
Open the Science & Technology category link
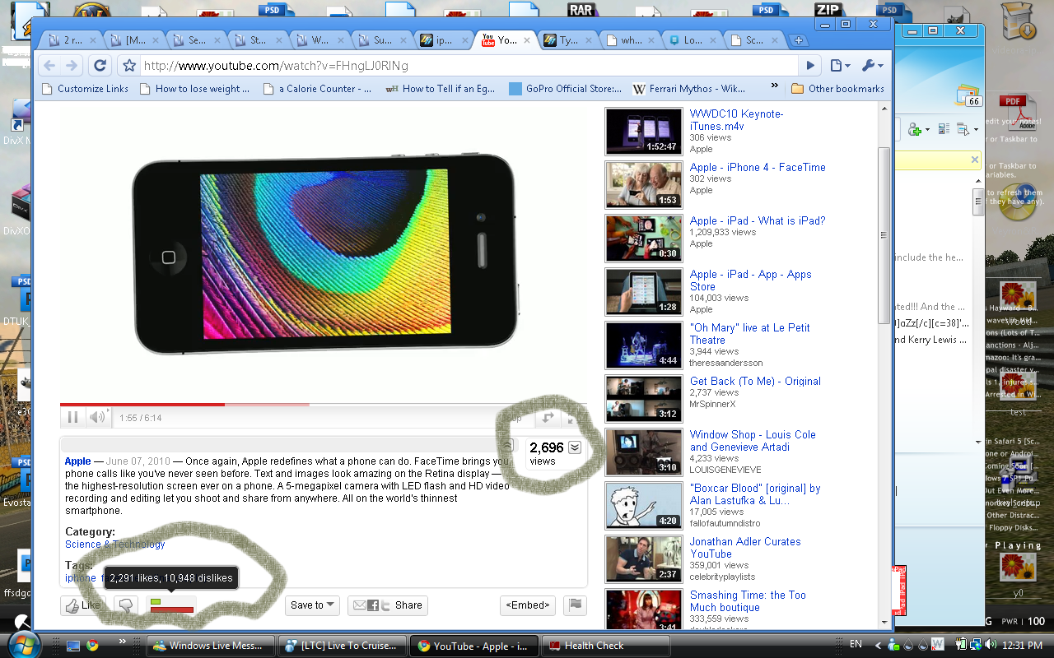[115, 544]
